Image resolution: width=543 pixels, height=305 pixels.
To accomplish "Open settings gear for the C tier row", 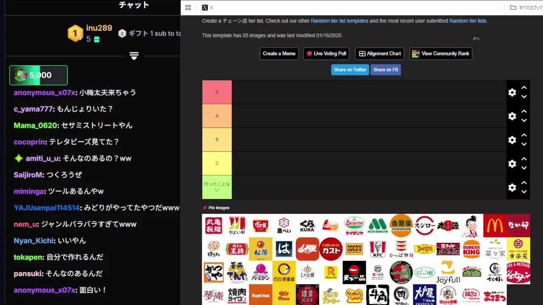I will point(512,164).
